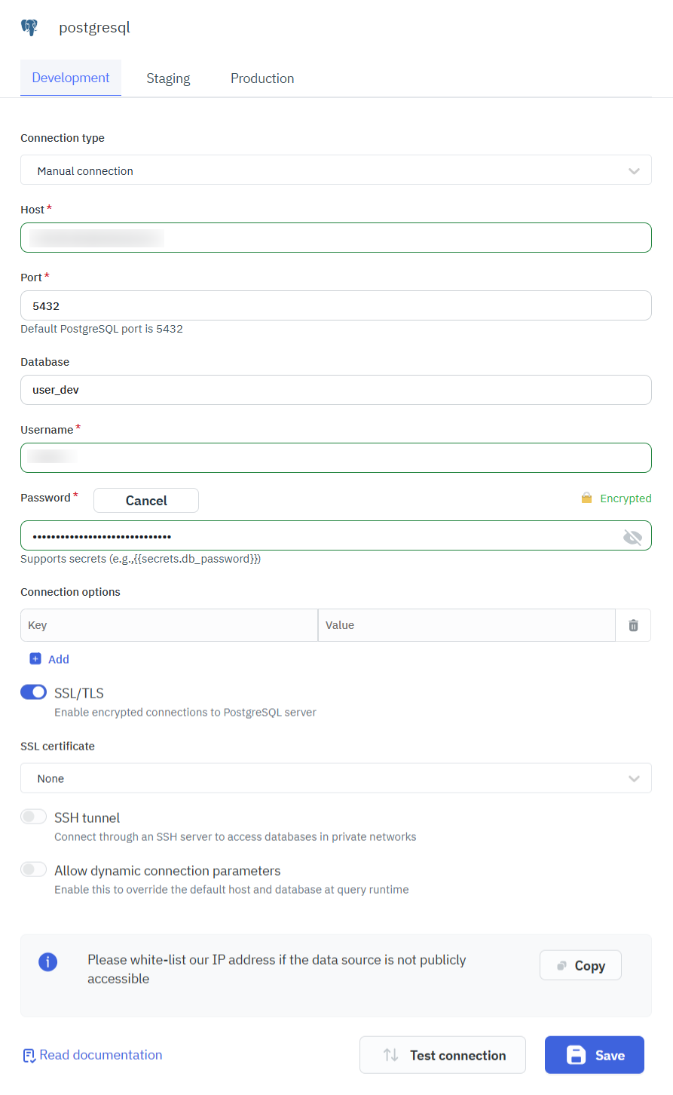Click into the Port input field

click(x=335, y=306)
